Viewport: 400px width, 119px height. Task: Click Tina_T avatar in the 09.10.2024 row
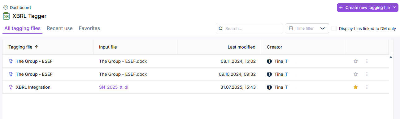(x=269, y=74)
